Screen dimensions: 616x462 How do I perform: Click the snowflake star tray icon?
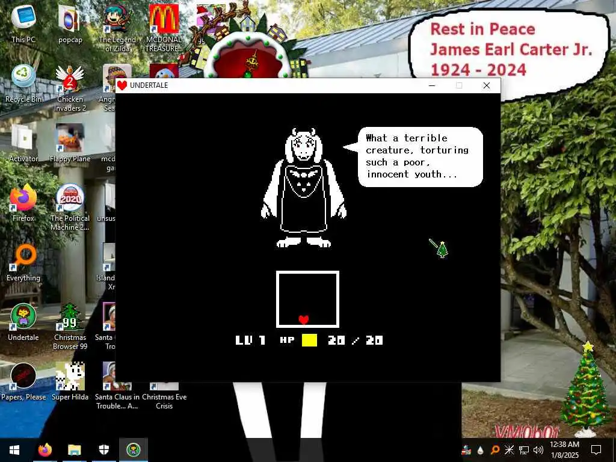pos(509,450)
